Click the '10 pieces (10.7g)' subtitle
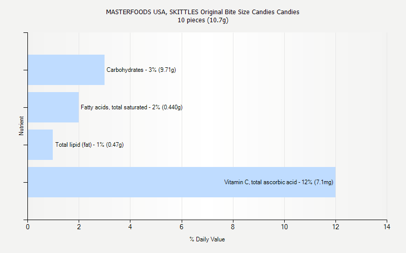Viewport: 406px width, 253px height. click(202, 20)
